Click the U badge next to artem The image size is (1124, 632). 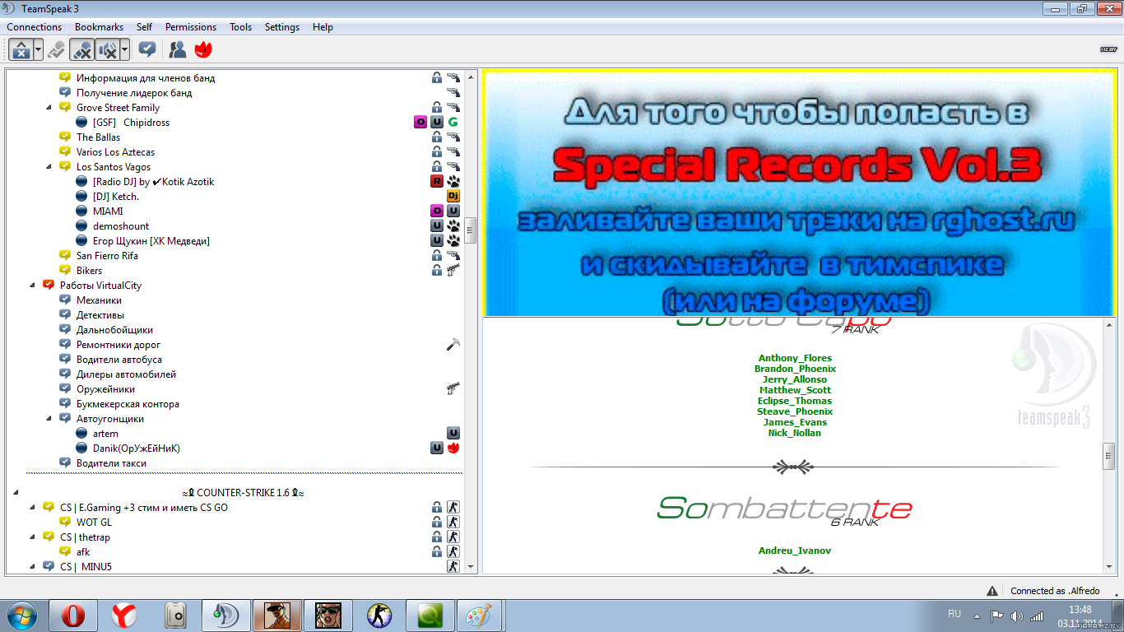pyautogui.click(x=453, y=434)
